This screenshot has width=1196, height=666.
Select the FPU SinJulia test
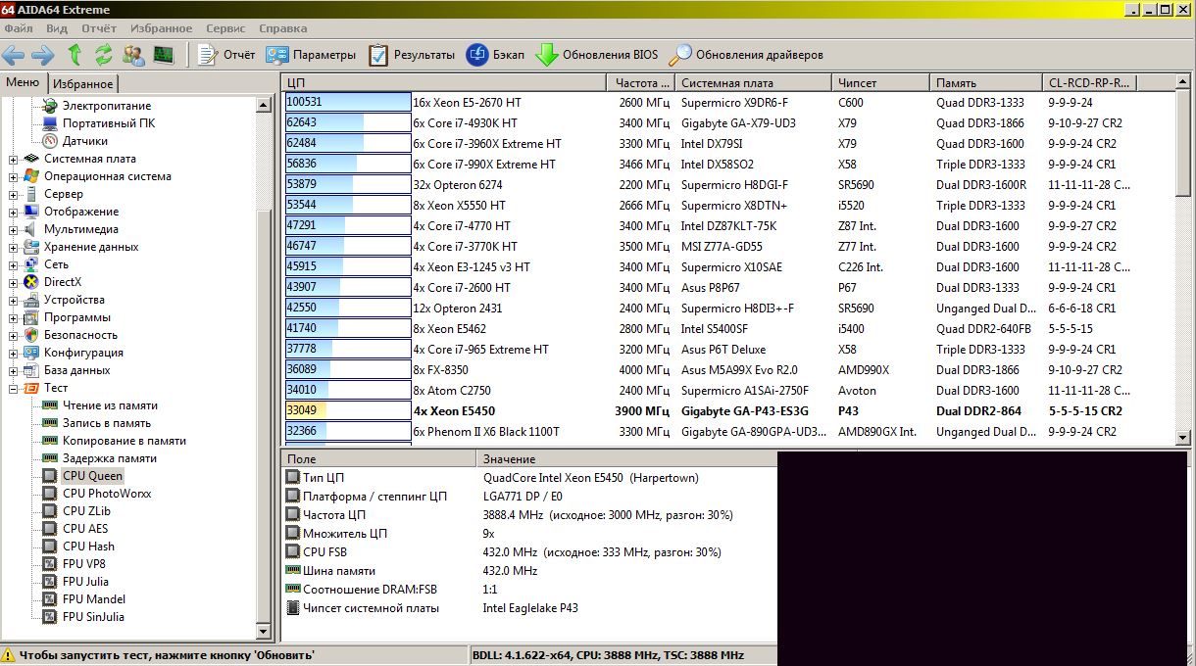(x=84, y=617)
